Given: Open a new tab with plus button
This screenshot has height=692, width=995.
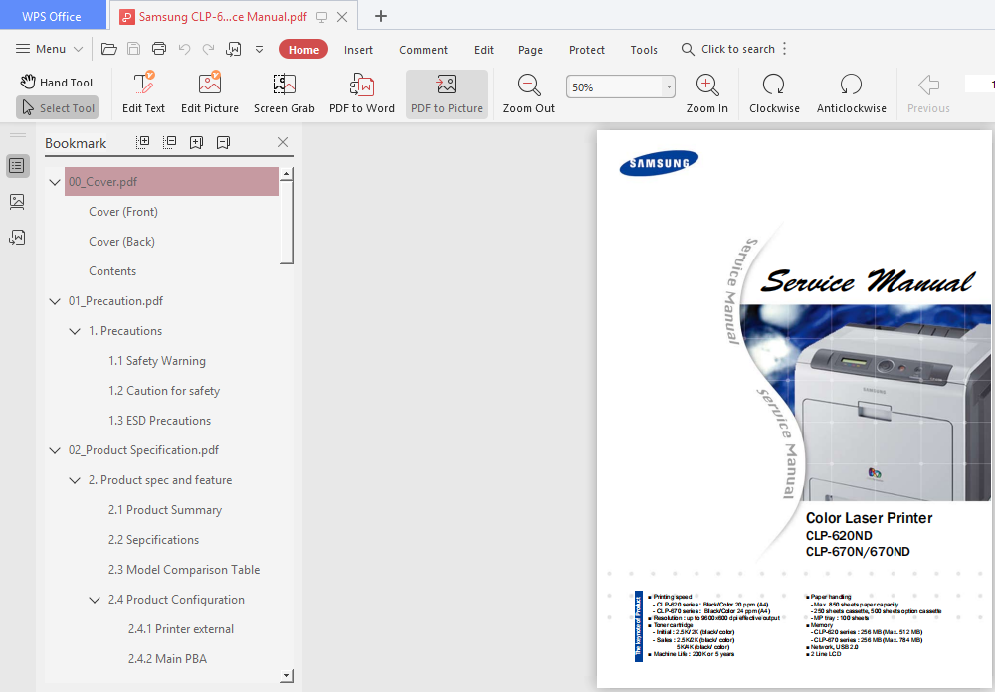Looking at the screenshot, I should coord(381,17).
